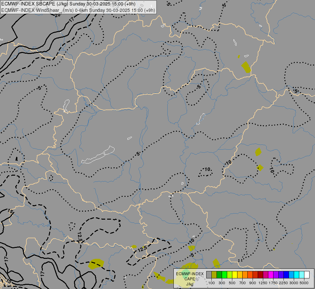315x289 pixels.
Task: Click the WindShear 0-6km title line
Action: 78,10
